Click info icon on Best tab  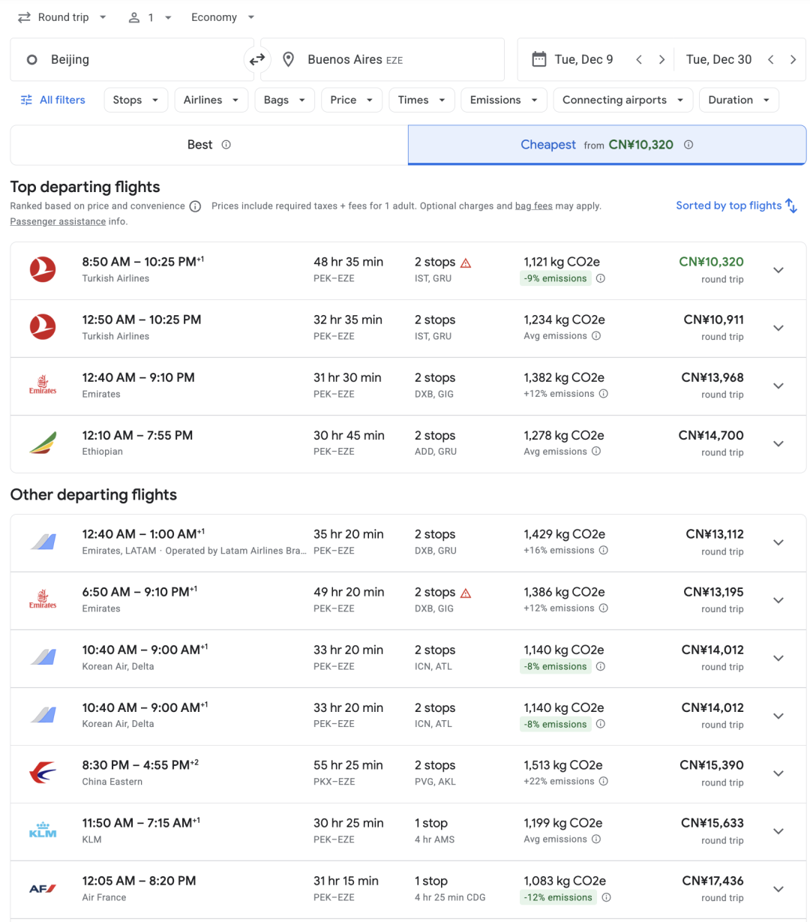coord(226,145)
